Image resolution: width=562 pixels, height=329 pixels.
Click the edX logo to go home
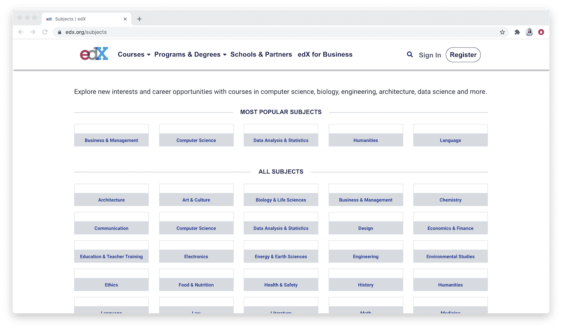[94, 53]
